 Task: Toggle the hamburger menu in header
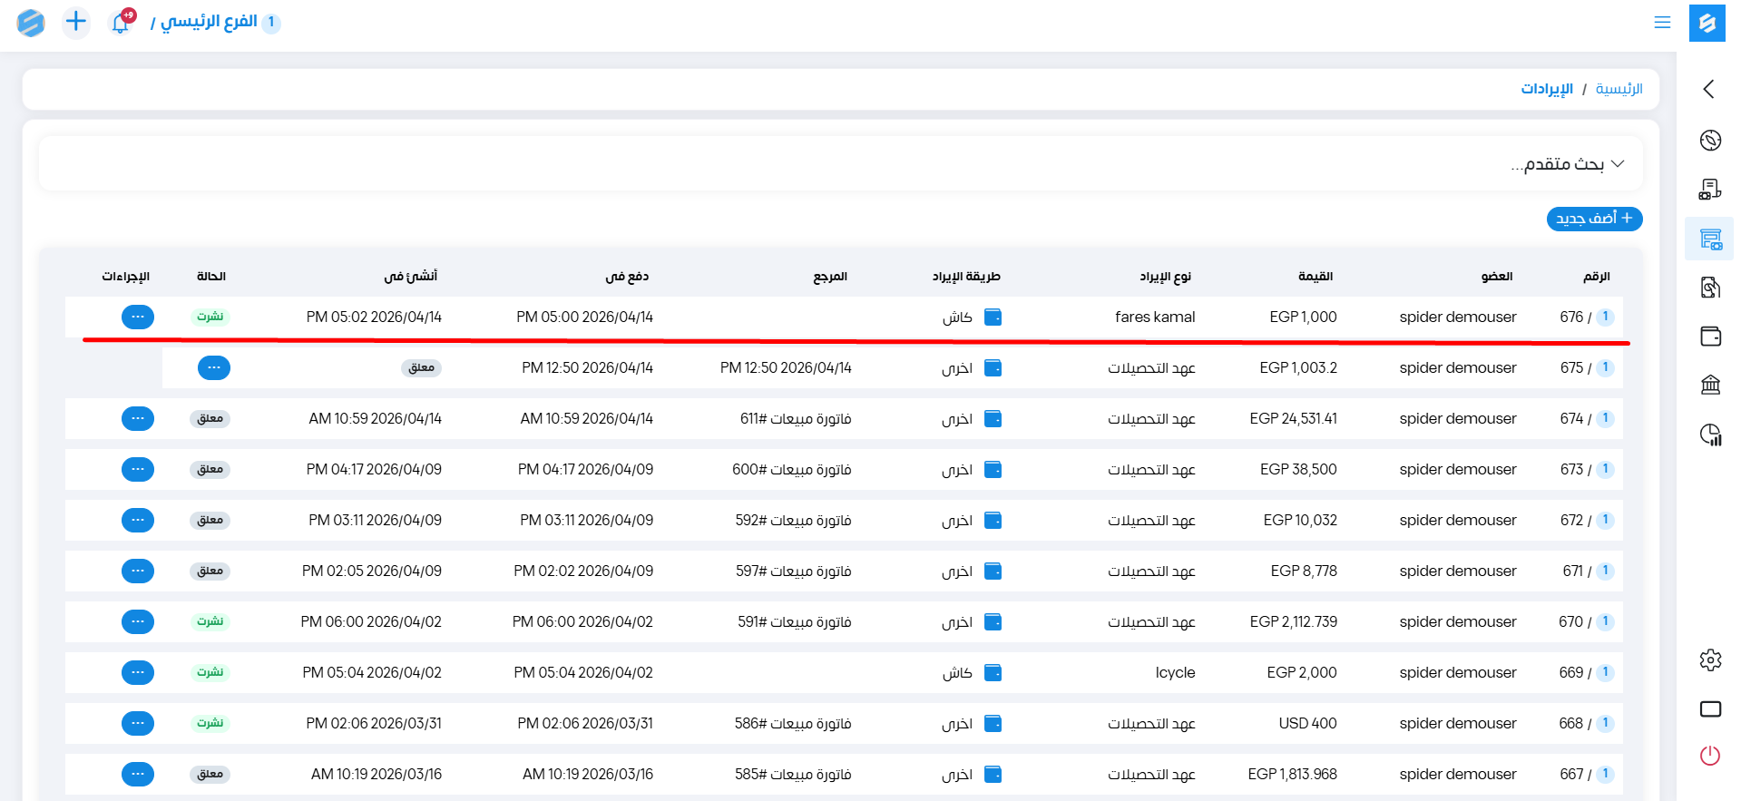(x=1662, y=23)
